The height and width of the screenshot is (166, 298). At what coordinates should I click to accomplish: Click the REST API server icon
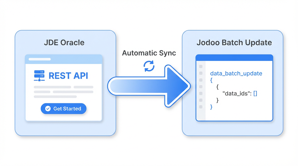39,76
